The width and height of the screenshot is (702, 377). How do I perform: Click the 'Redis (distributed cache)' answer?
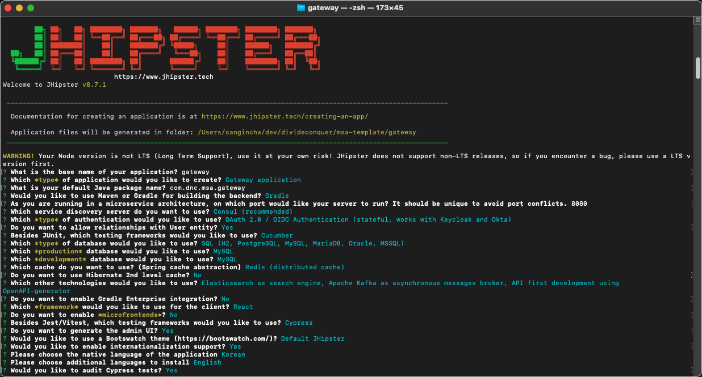coord(295,267)
